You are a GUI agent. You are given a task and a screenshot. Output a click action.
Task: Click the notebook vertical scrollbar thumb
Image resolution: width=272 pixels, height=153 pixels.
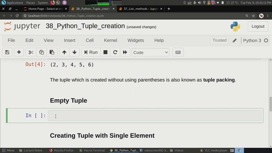270,104
